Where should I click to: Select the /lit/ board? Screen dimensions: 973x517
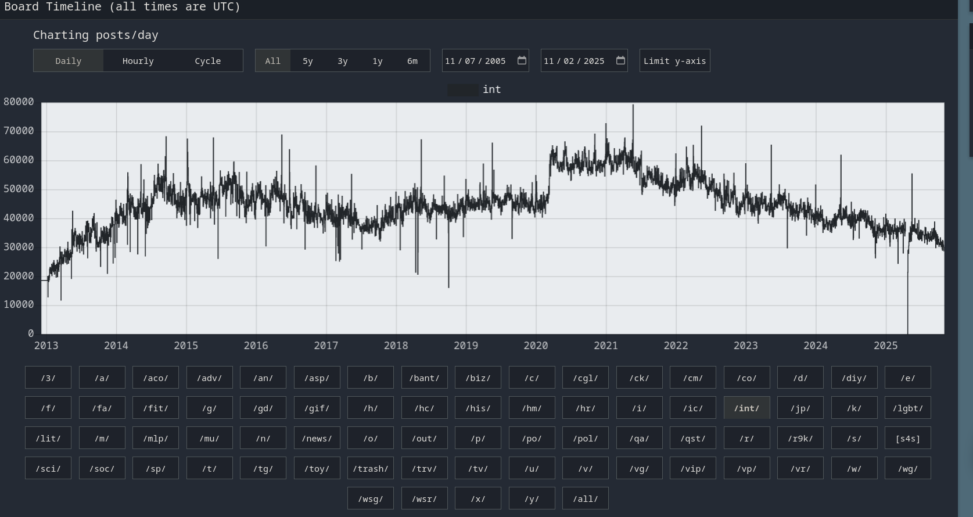[x=48, y=438]
